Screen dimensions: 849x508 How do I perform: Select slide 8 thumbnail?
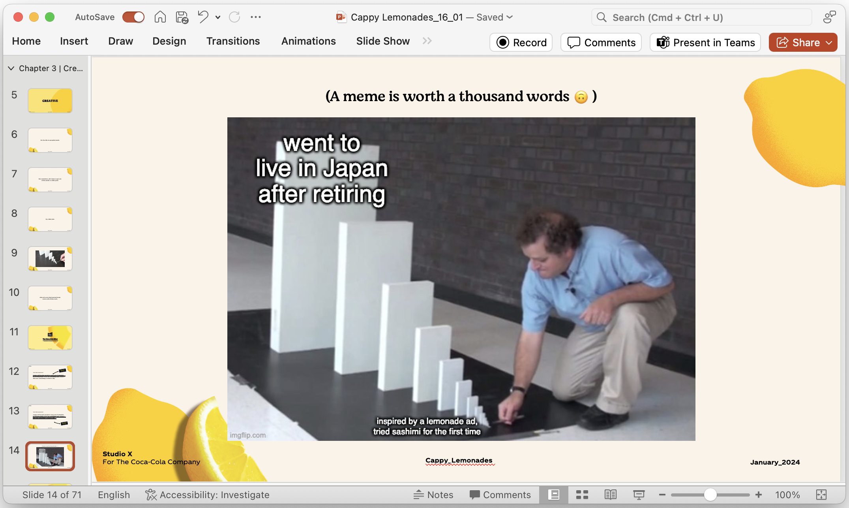tap(50, 219)
